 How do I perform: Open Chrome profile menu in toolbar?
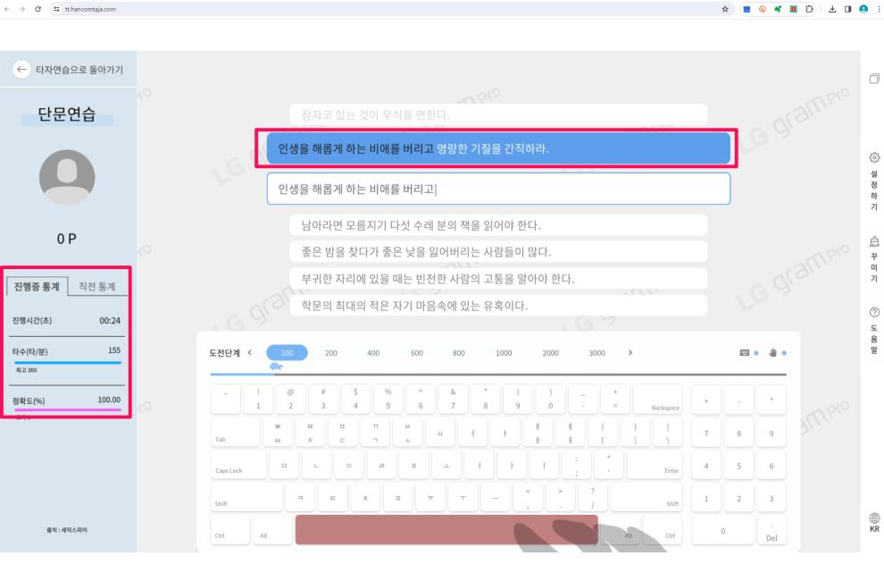[x=862, y=9]
